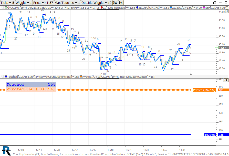
Task: Click the blue 158 value tag
Action: [x=224, y=135]
